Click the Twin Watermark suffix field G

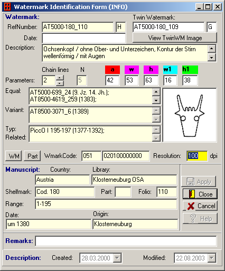coord(211,27)
